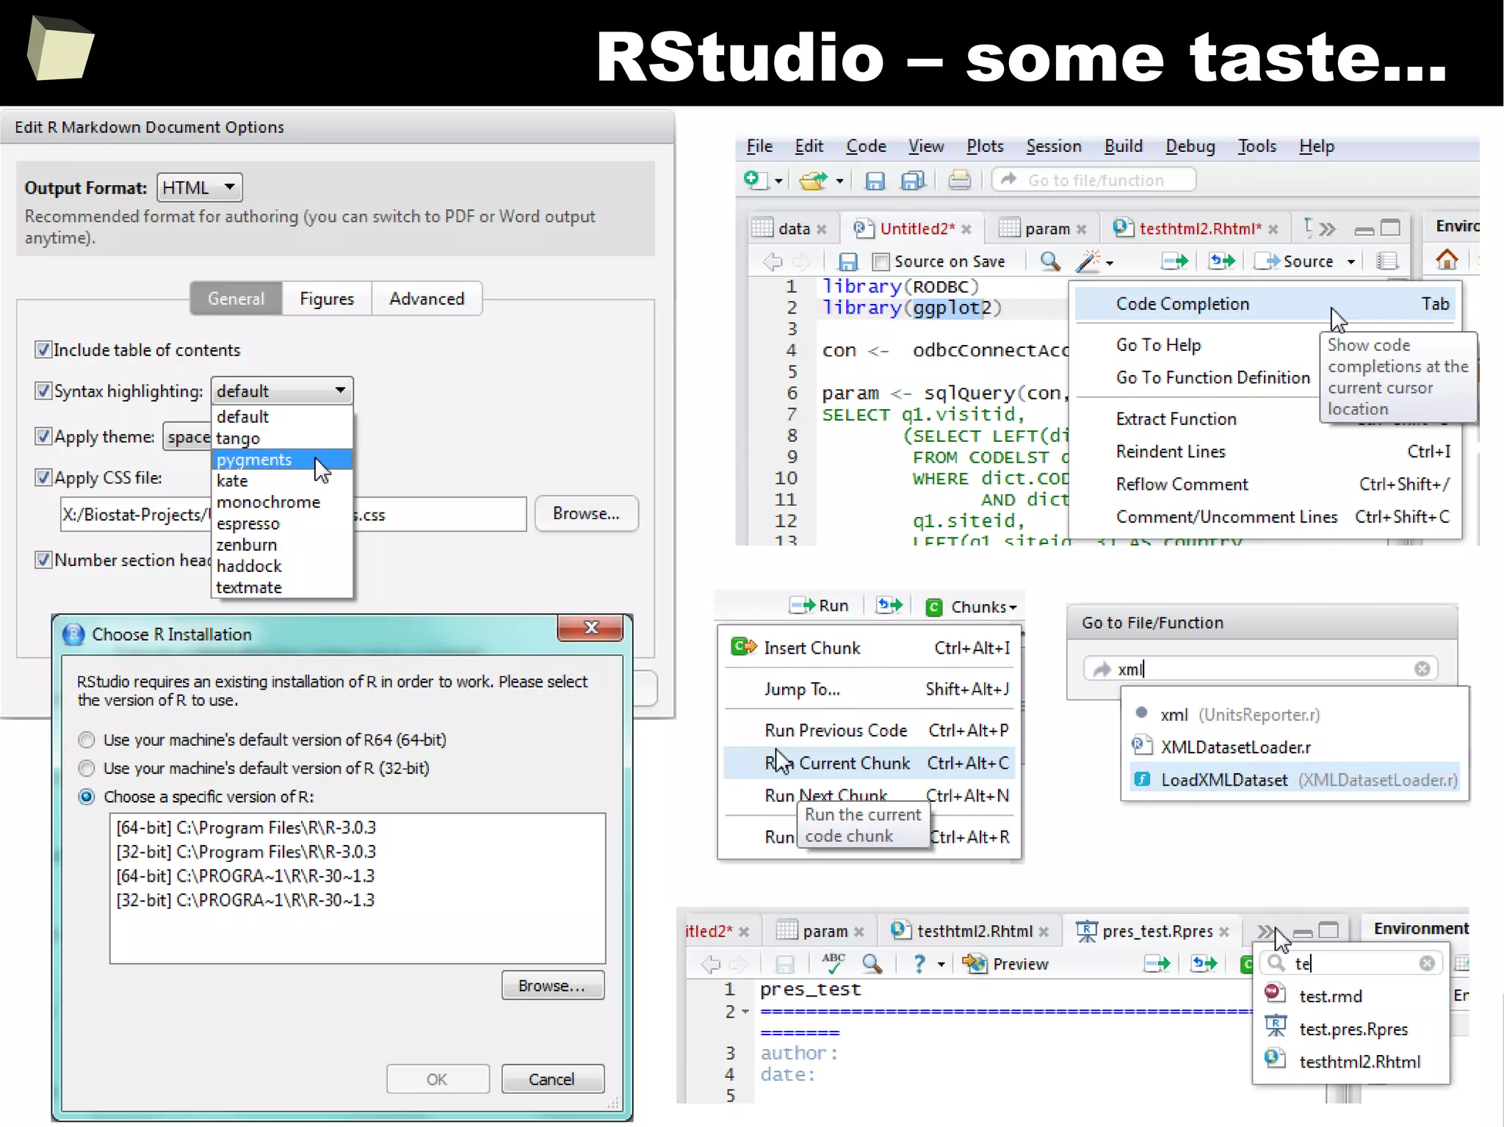The image size is (1504, 1127).
Task: Select Code Completion menu item
Action: click(x=1265, y=304)
